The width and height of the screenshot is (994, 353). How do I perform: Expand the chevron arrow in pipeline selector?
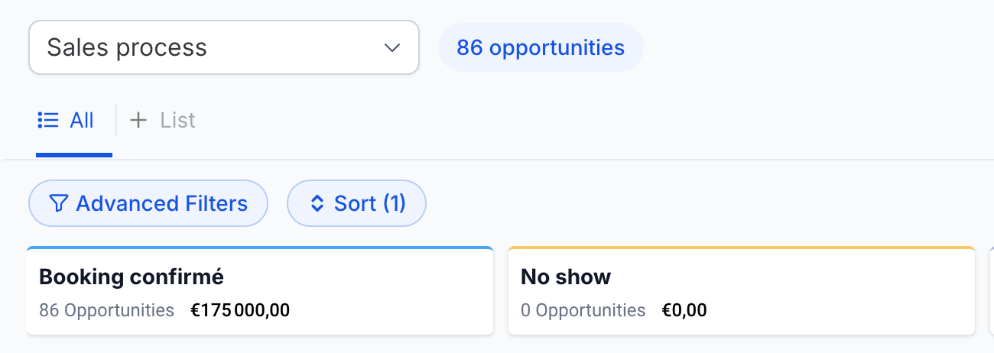[392, 47]
